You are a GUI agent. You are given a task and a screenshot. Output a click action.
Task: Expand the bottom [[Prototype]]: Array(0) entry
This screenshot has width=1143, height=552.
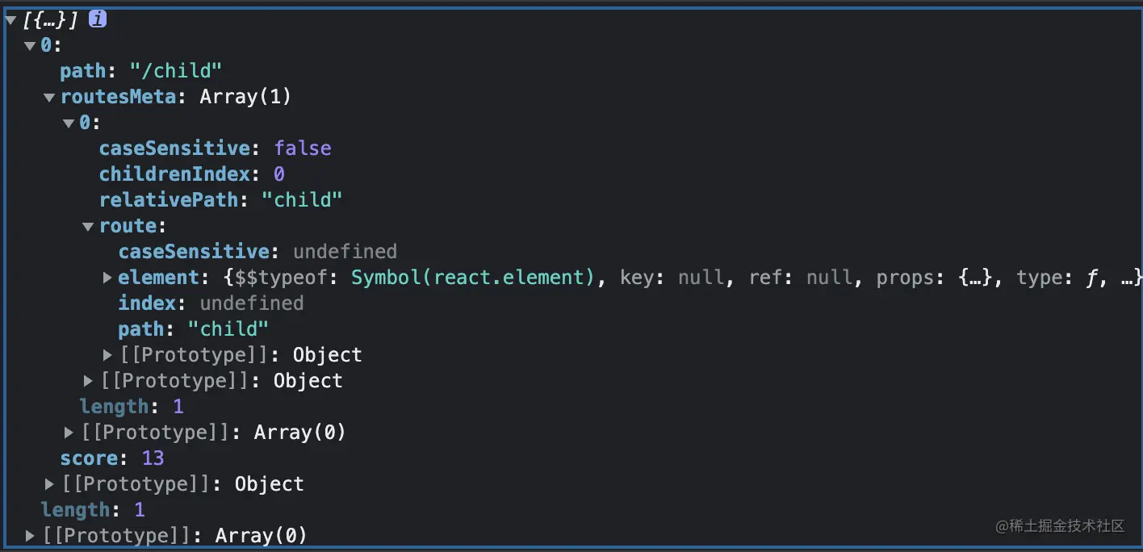(x=31, y=536)
